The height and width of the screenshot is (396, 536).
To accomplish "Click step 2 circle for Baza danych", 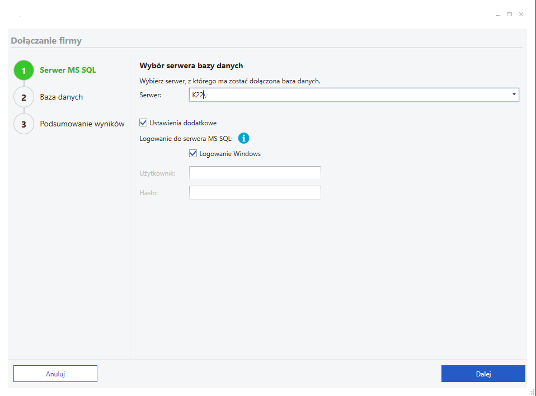I will (x=23, y=97).
